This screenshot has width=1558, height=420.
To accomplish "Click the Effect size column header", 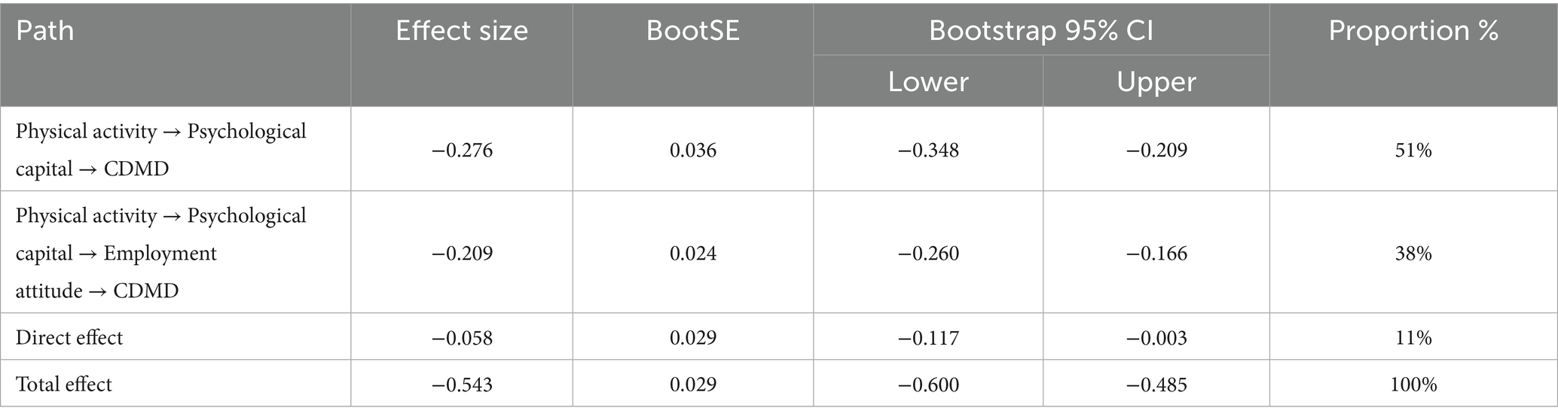I will pos(461,31).
